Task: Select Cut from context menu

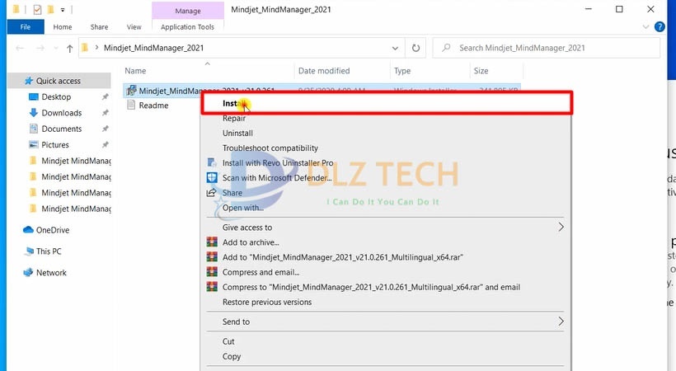Action: click(228, 341)
